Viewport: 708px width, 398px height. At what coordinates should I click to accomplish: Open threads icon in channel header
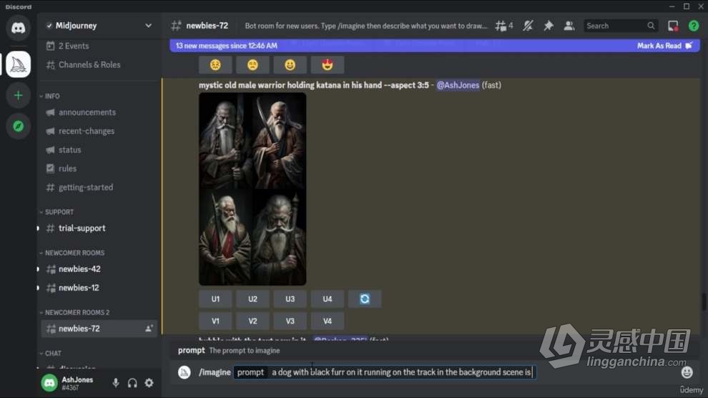[504, 26]
